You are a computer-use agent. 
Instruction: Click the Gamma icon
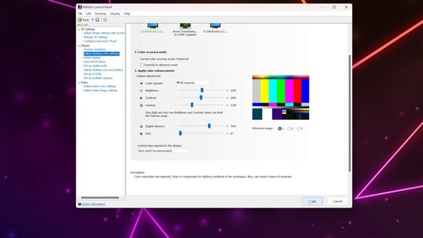141,105
